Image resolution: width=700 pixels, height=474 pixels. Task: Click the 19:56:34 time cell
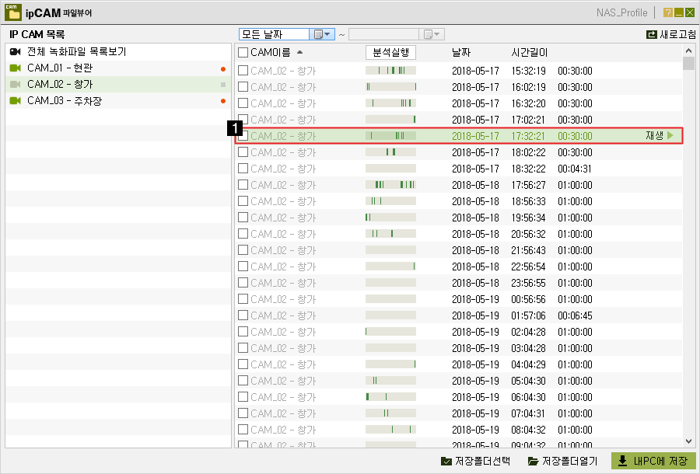[529, 218]
